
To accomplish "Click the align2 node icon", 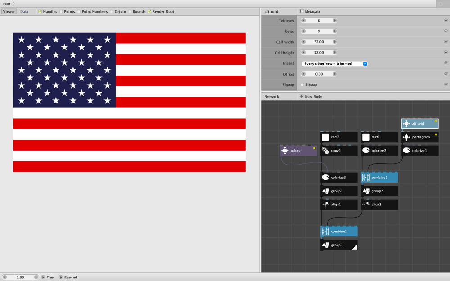I will click(x=365, y=205).
